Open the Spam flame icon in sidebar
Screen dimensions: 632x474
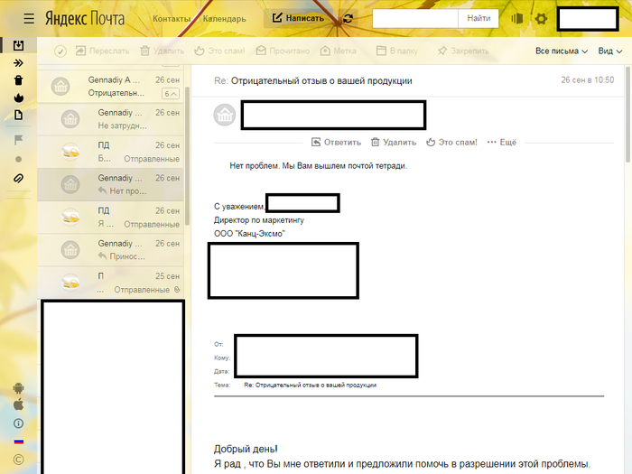[18, 98]
